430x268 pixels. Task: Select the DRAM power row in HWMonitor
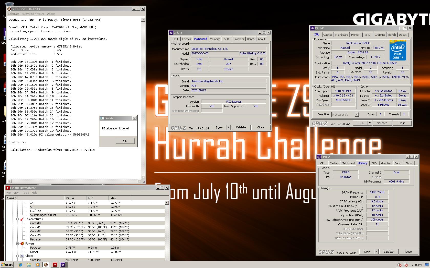point(85,252)
